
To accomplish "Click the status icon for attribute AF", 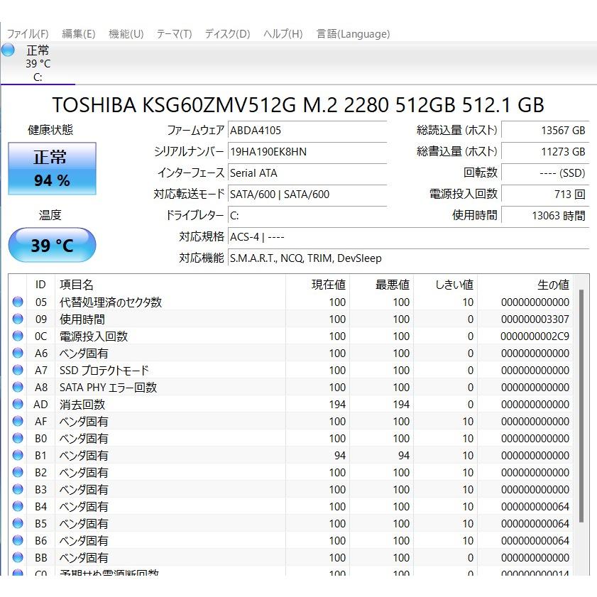I will 18,421.
